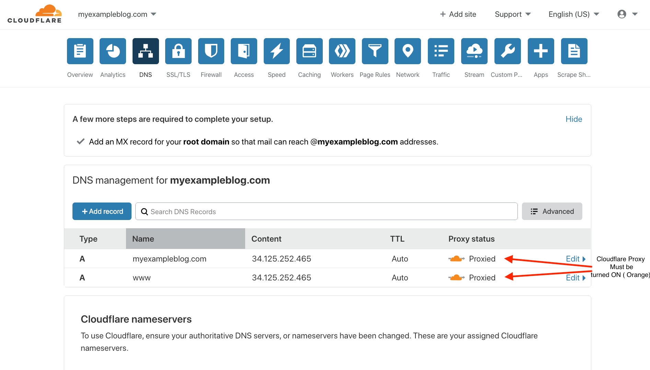The width and height of the screenshot is (650, 370).
Task: Expand Edit for the myexampleblog.com A record
Action: click(575, 259)
